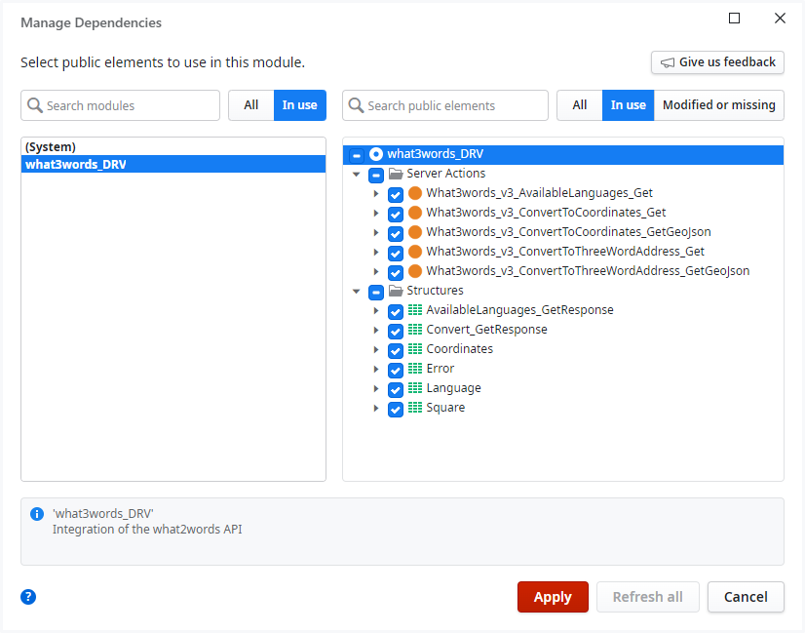Click the Apply button
Screen dimensions: 805x633
[x=553, y=597]
